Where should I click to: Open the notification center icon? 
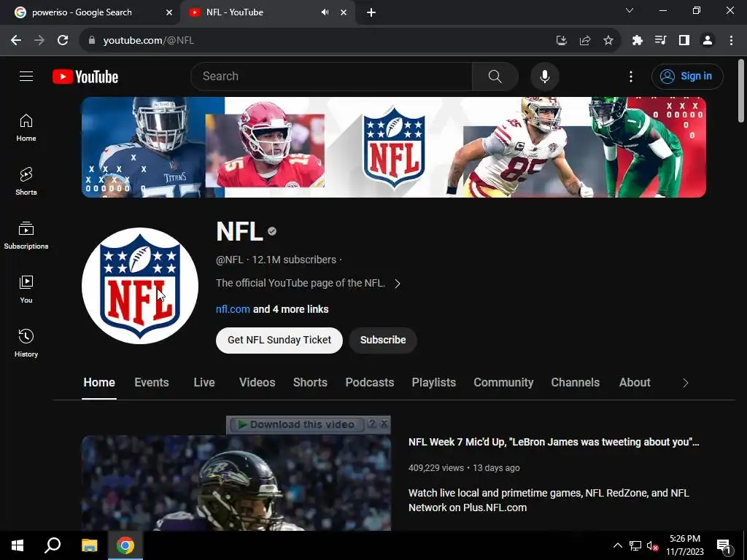(724, 546)
